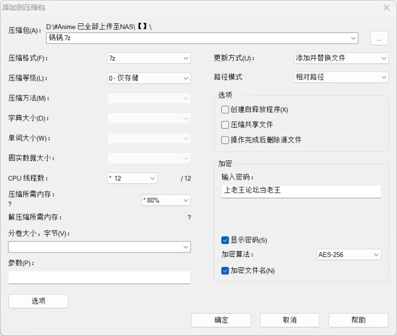Open the 分卷大小 combo box

99,247
